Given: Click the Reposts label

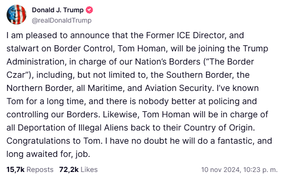Looking at the screenshot, I should pyautogui.click(x=40, y=170).
